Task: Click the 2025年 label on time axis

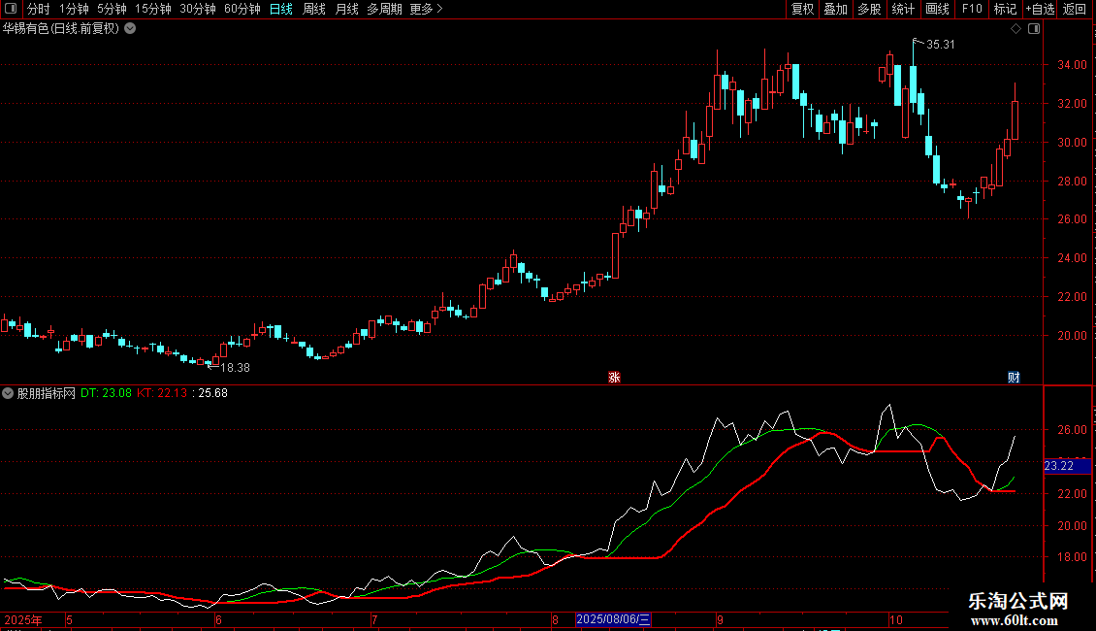Action: coord(23,619)
